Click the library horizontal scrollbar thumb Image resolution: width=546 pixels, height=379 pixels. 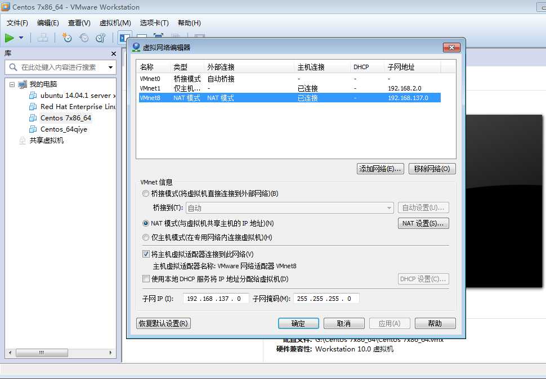coord(42,353)
